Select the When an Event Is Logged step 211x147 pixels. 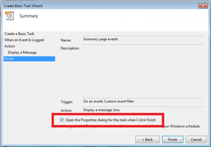point(24,40)
